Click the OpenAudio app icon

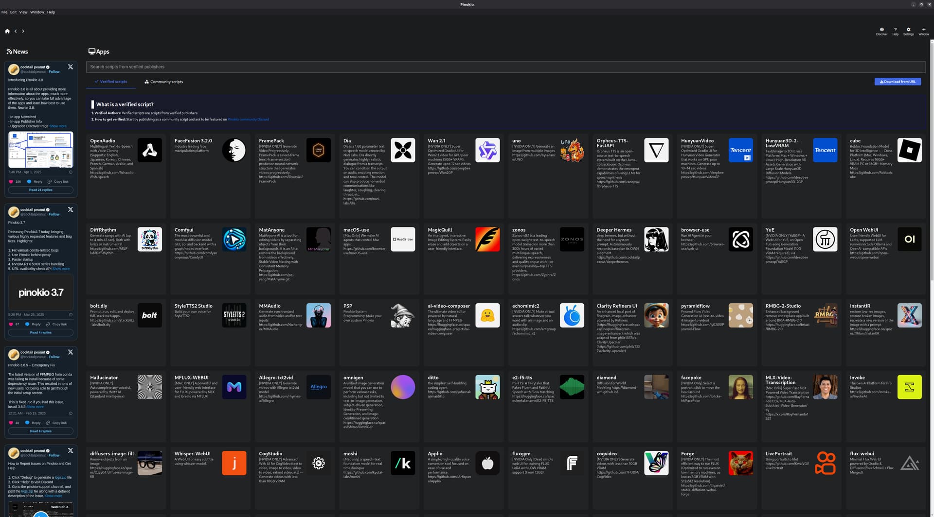pos(150,150)
